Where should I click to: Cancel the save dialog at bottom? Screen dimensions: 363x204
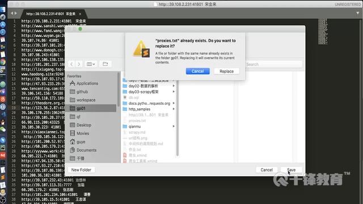(x=267, y=170)
